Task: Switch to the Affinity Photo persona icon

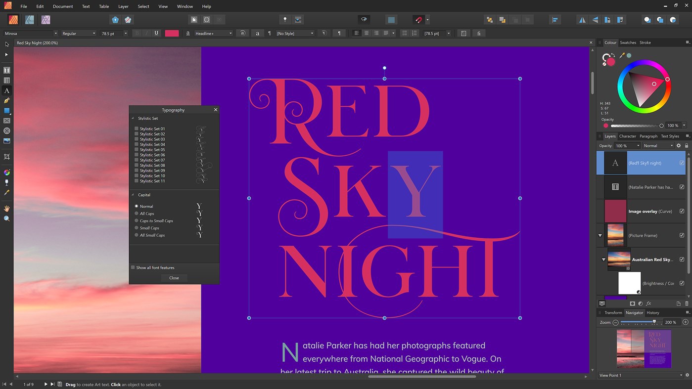Action: coord(46,20)
